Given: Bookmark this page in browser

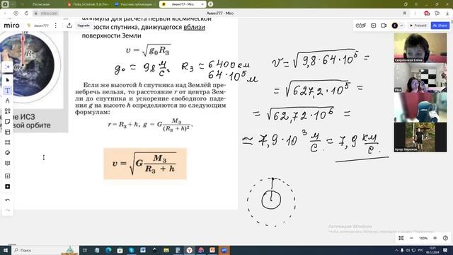Looking at the screenshot, I should 404,13.
